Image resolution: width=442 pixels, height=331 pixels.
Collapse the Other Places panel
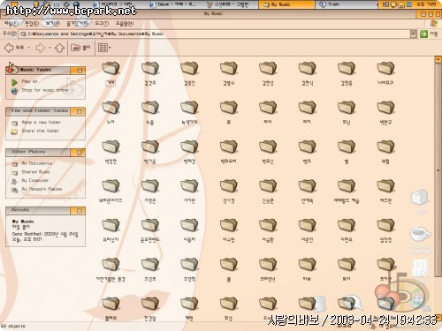pos(80,152)
